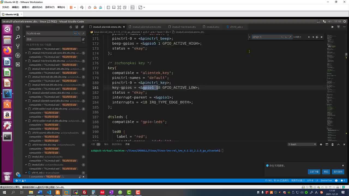The image size is (349, 196).
Task: Open the Debug Console panel tab
Action: click(117, 144)
